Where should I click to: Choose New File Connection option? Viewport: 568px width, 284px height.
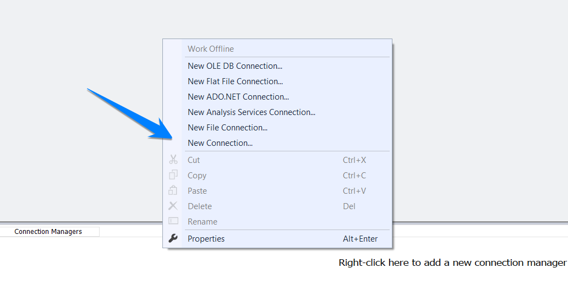[x=227, y=128]
